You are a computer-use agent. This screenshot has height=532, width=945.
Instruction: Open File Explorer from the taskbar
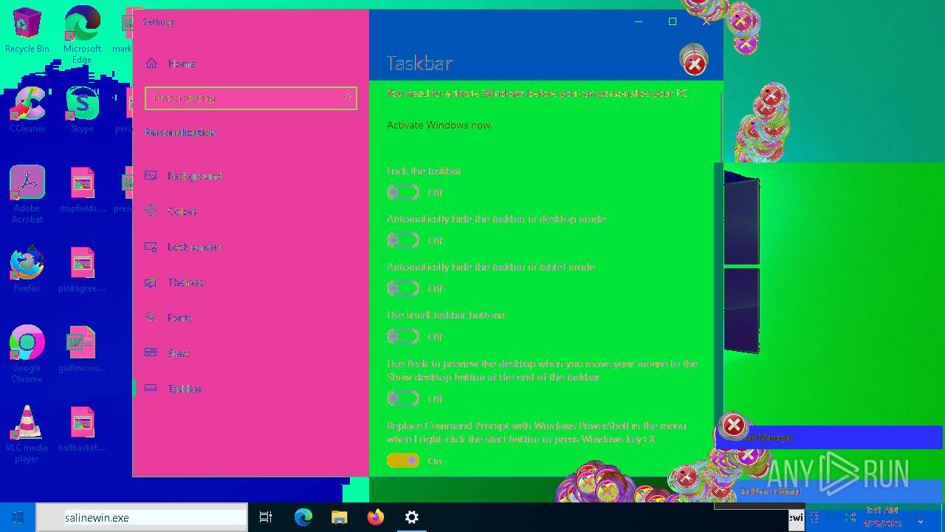click(339, 517)
